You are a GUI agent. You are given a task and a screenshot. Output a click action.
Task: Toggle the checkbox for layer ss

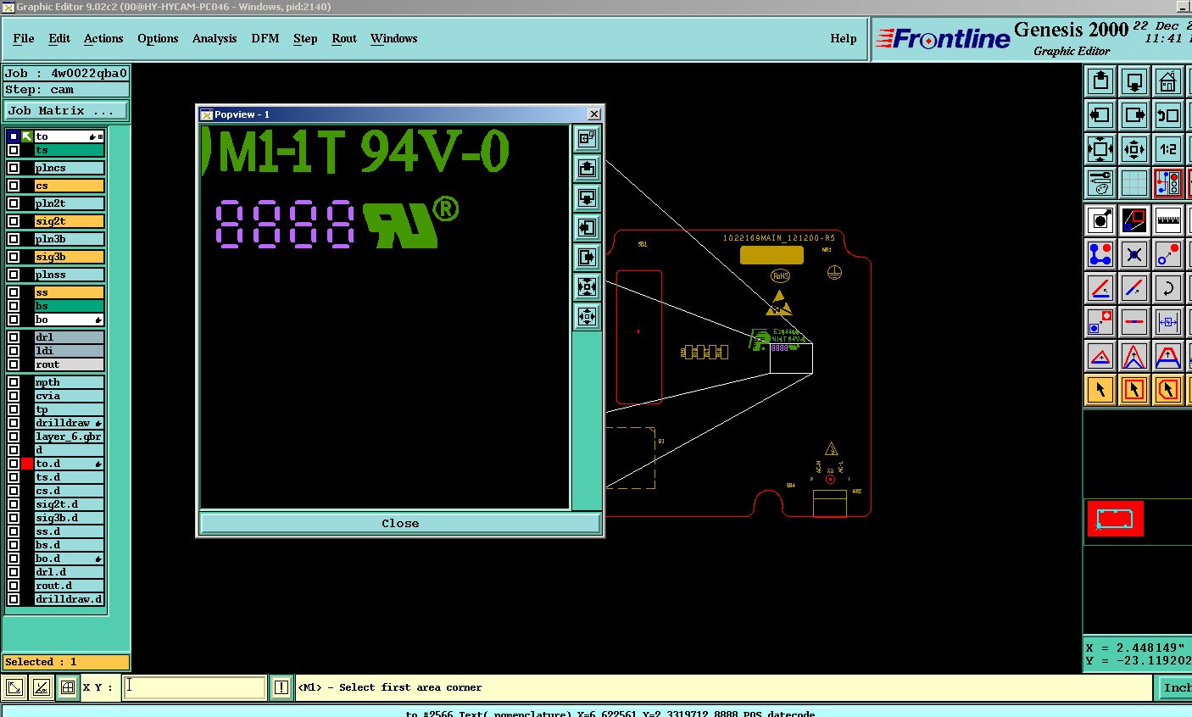[14, 292]
